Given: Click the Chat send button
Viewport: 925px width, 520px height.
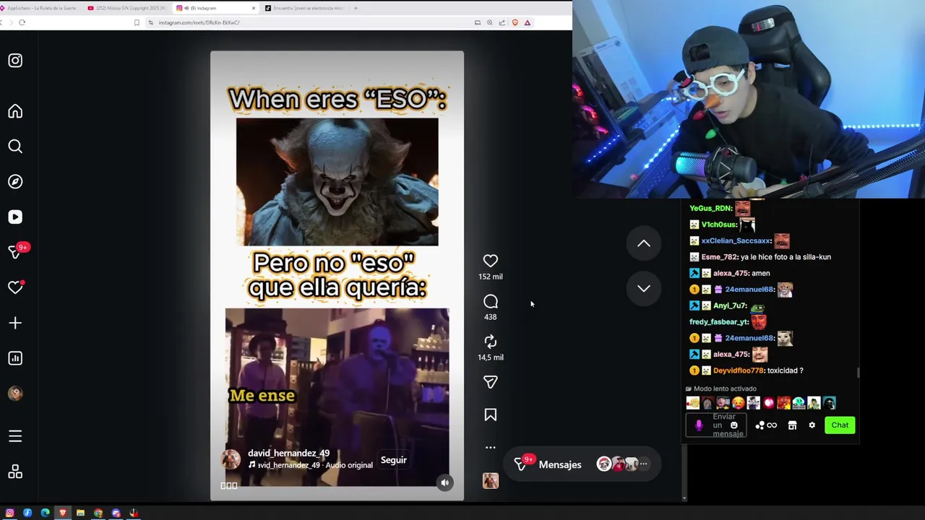Looking at the screenshot, I should pyautogui.click(x=840, y=425).
